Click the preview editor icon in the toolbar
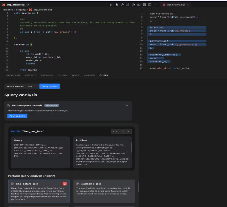 (x=145, y=5)
